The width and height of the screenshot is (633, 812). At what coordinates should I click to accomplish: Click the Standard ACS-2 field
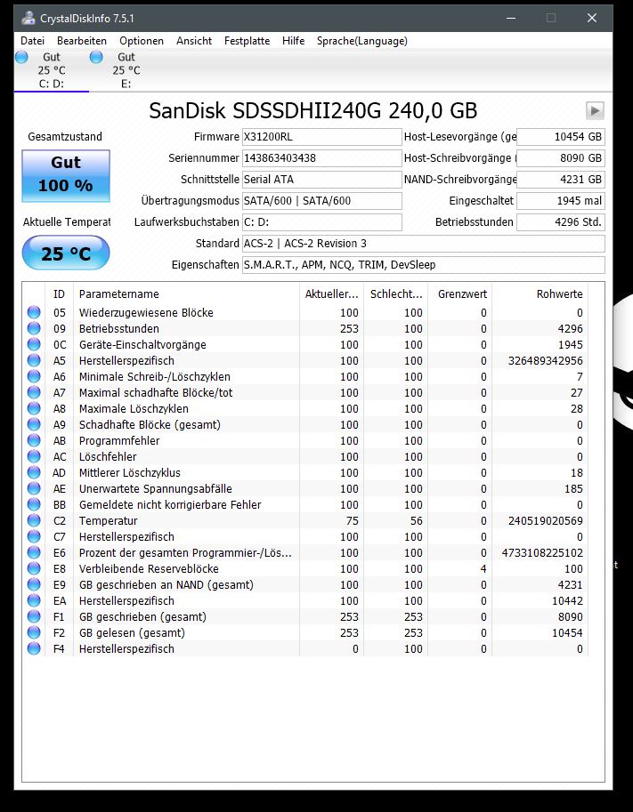pyautogui.click(x=424, y=244)
